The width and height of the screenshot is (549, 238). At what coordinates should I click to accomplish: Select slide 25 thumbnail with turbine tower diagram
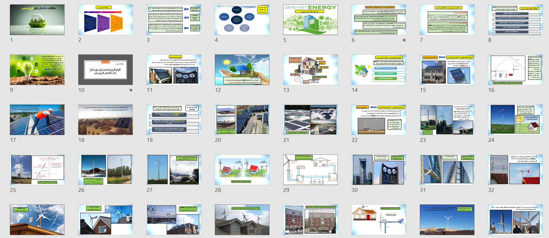37,170
